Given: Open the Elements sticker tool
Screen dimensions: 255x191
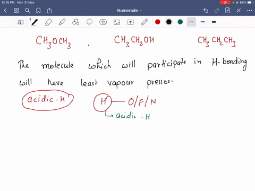Looking at the screenshot, I should tap(103, 22).
